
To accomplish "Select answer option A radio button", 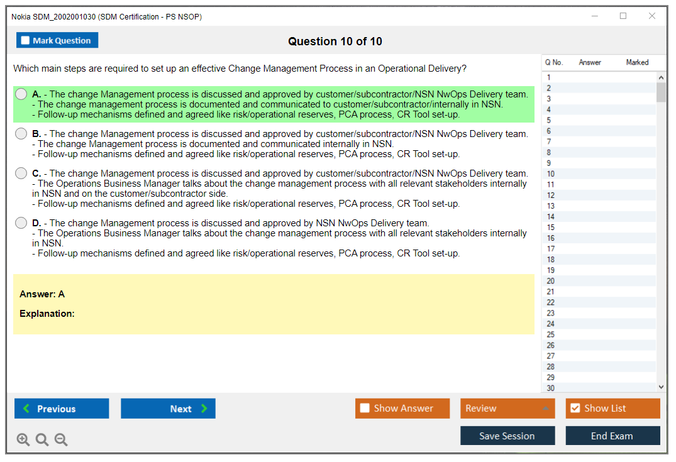I will coord(21,94).
